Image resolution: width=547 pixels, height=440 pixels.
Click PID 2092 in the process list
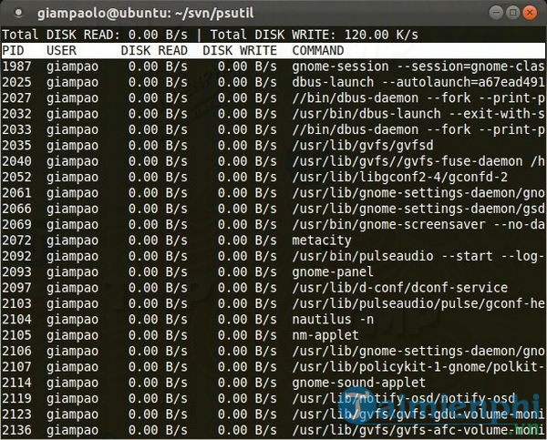(16, 255)
